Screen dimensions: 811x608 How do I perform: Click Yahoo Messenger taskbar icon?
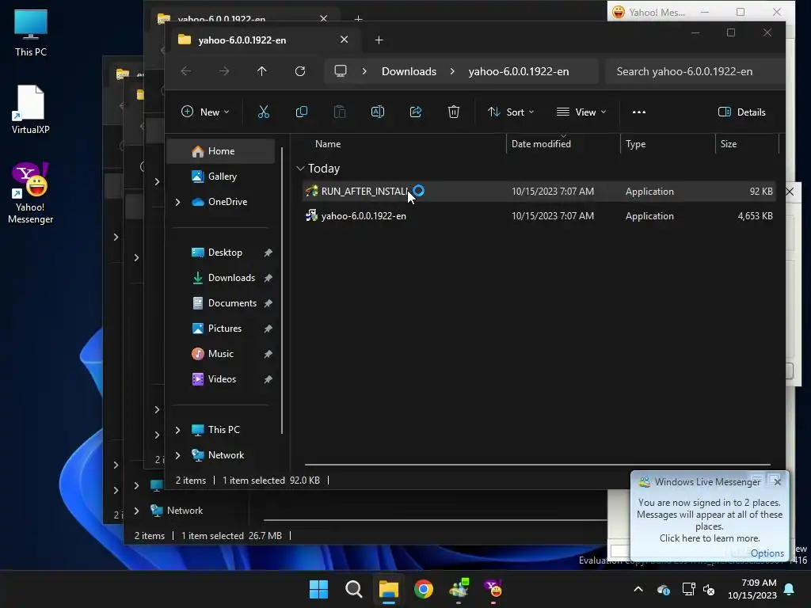[x=493, y=589]
